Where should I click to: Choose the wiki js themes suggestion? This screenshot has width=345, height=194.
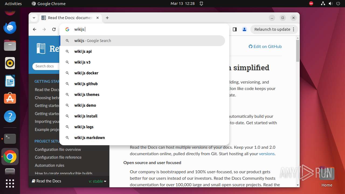pos(142,95)
